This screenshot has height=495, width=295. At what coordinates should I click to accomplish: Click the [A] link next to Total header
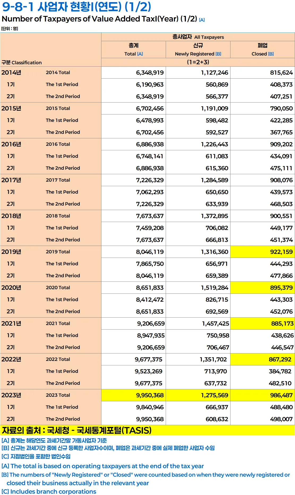pos(140,54)
